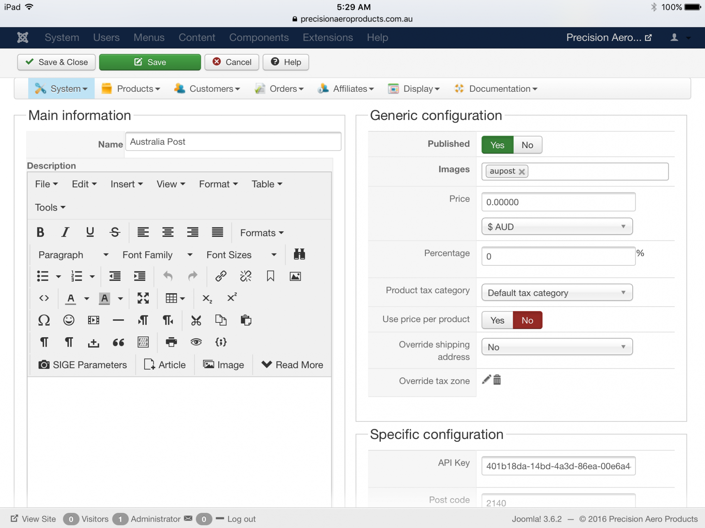Delete override tax zone trash icon
The image size is (705, 528).
click(x=497, y=380)
